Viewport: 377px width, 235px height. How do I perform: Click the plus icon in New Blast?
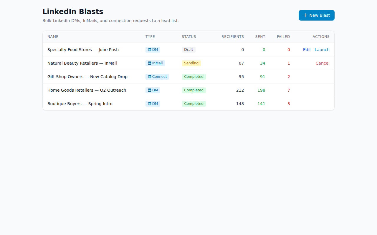pos(305,15)
